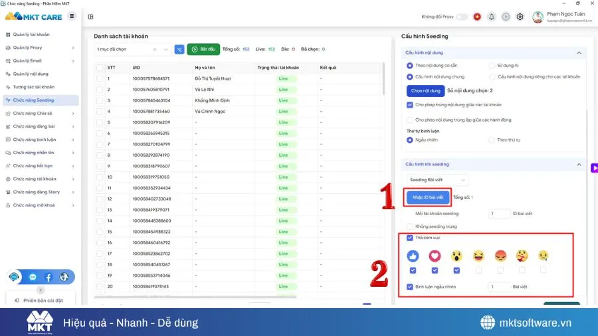
Task: Toggle 'Cho phép trùng nội dung giữa các tài khoản'
Action: coord(409,105)
